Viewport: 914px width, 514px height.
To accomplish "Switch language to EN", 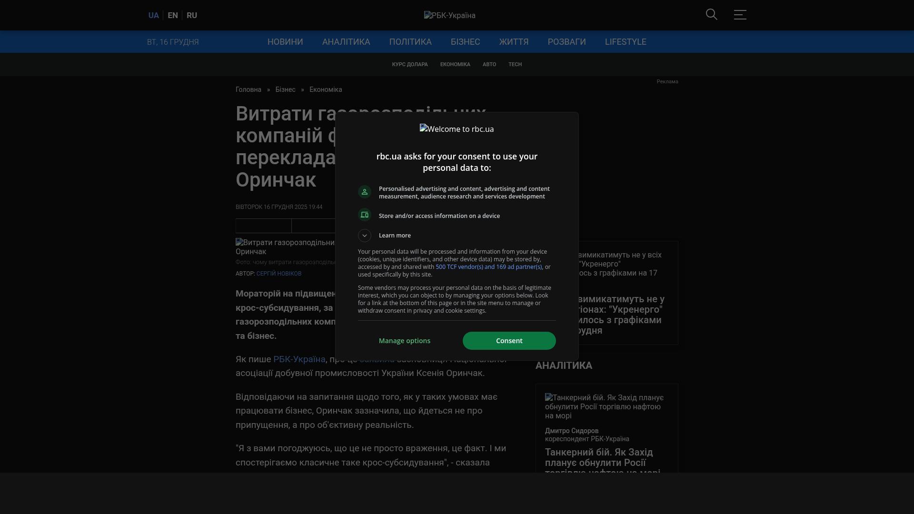I will point(173,16).
